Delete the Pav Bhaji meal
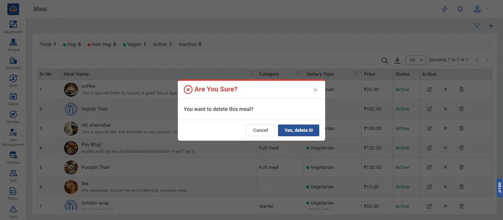 (461, 148)
